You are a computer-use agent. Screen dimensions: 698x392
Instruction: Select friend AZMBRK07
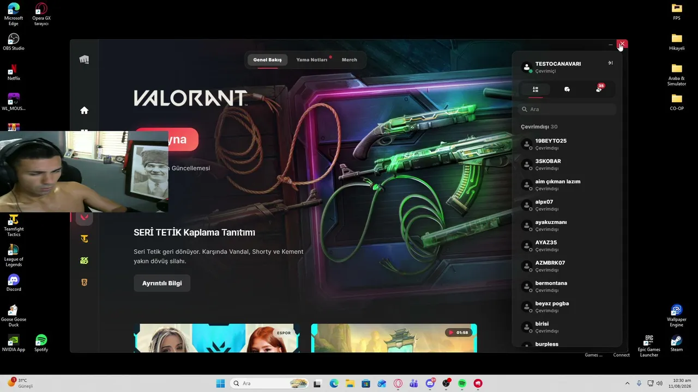(567, 266)
